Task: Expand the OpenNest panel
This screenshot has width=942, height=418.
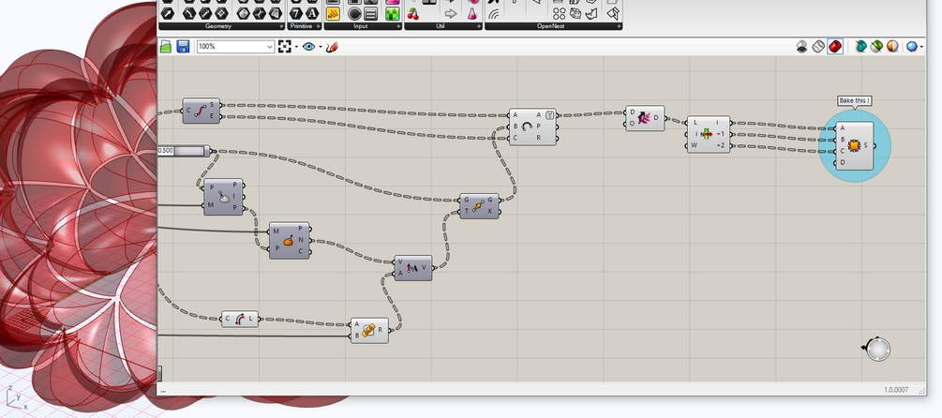Action: coord(619,26)
